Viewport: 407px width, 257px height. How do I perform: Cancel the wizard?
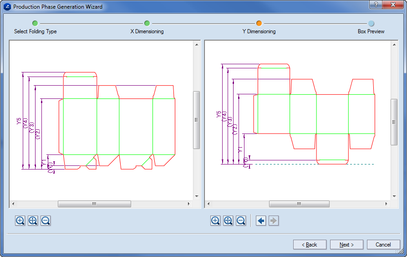[383, 245]
